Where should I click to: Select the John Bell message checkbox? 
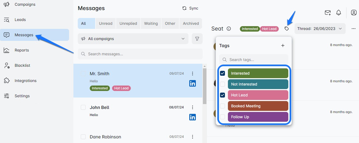[83, 107]
